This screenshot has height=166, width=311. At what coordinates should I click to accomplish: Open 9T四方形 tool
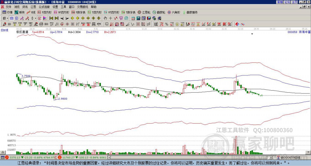click(x=112, y=12)
